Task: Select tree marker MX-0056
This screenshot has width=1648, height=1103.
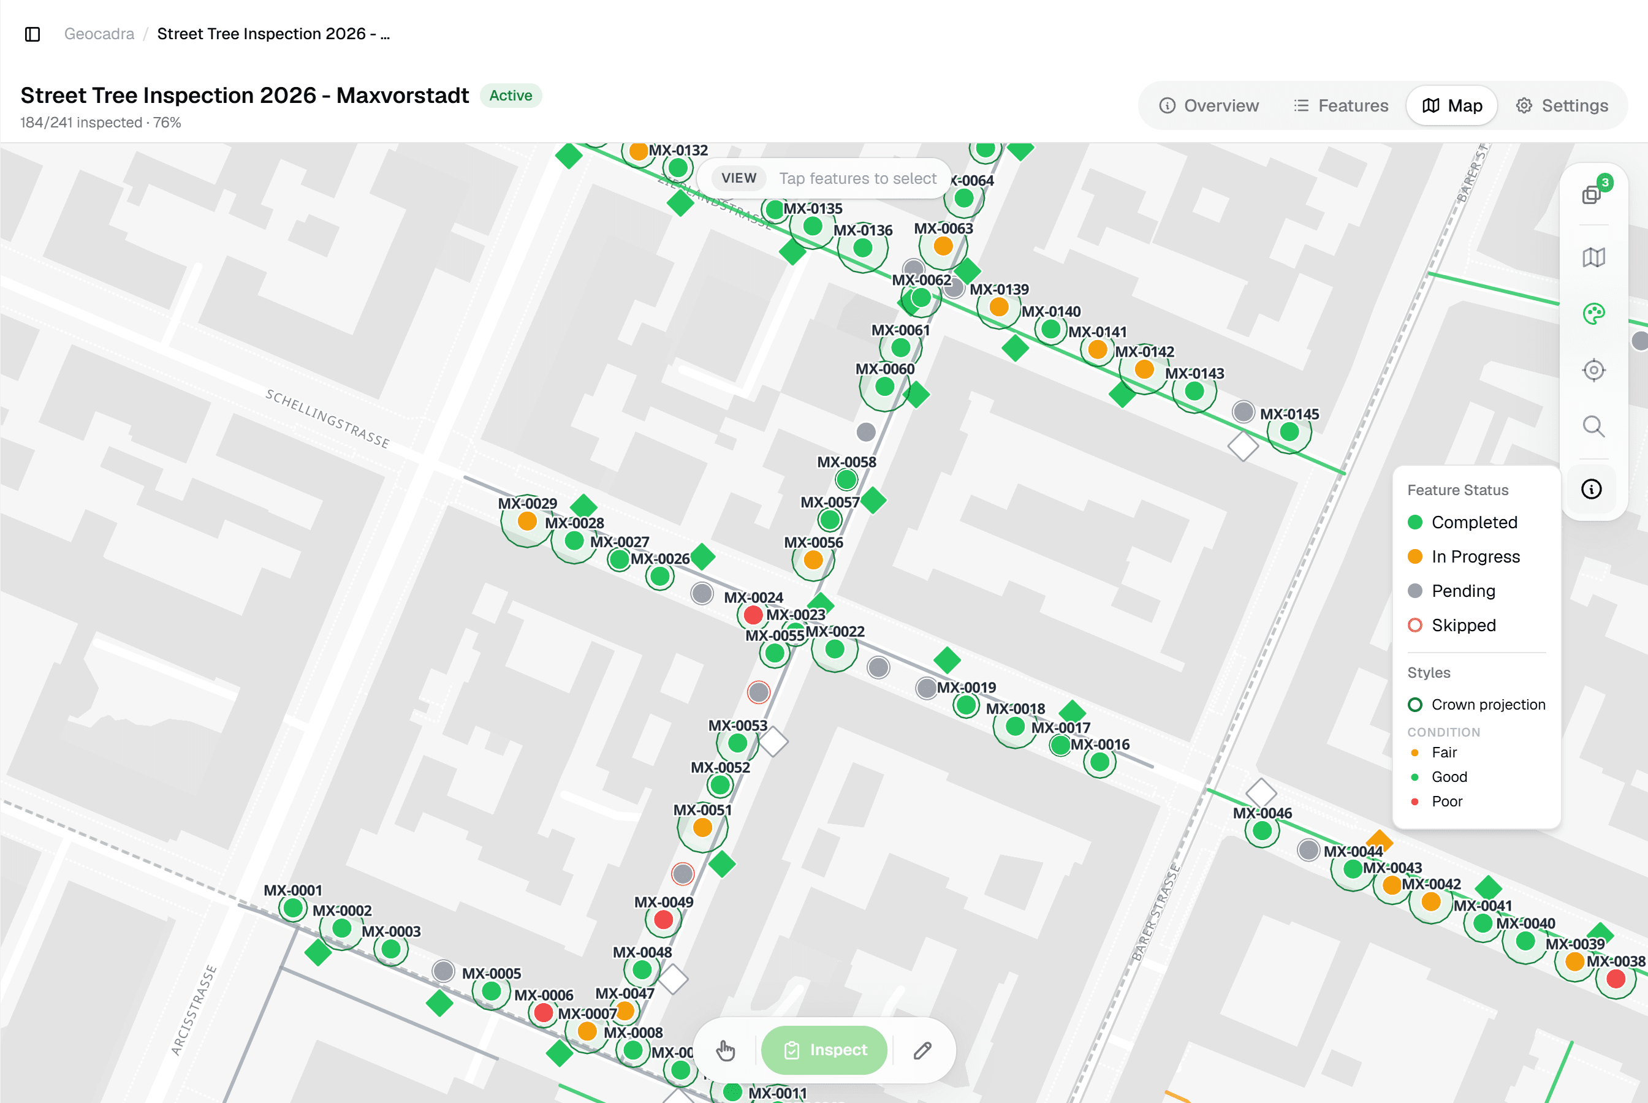Action: (x=813, y=560)
